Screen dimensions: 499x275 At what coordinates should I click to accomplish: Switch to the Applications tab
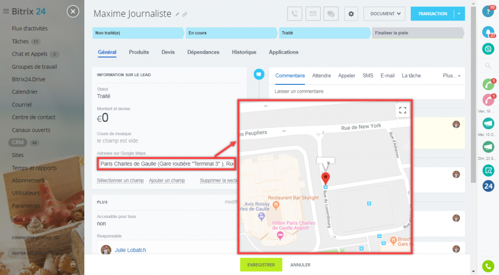(x=284, y=52)
